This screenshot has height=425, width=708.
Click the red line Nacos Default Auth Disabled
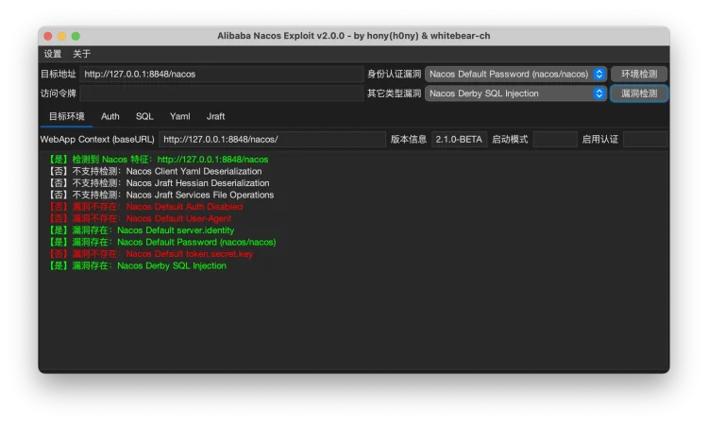pos(145,207)
